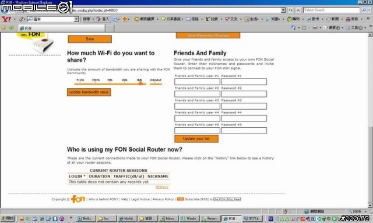The width and height of the screenshot is (373, 223).
Task: Click the fon logo in the footer
Action: pyautogui.click(x=78, y=199)
